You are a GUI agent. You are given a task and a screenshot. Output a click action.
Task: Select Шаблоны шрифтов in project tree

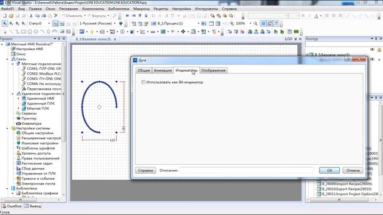pos(38,148)
